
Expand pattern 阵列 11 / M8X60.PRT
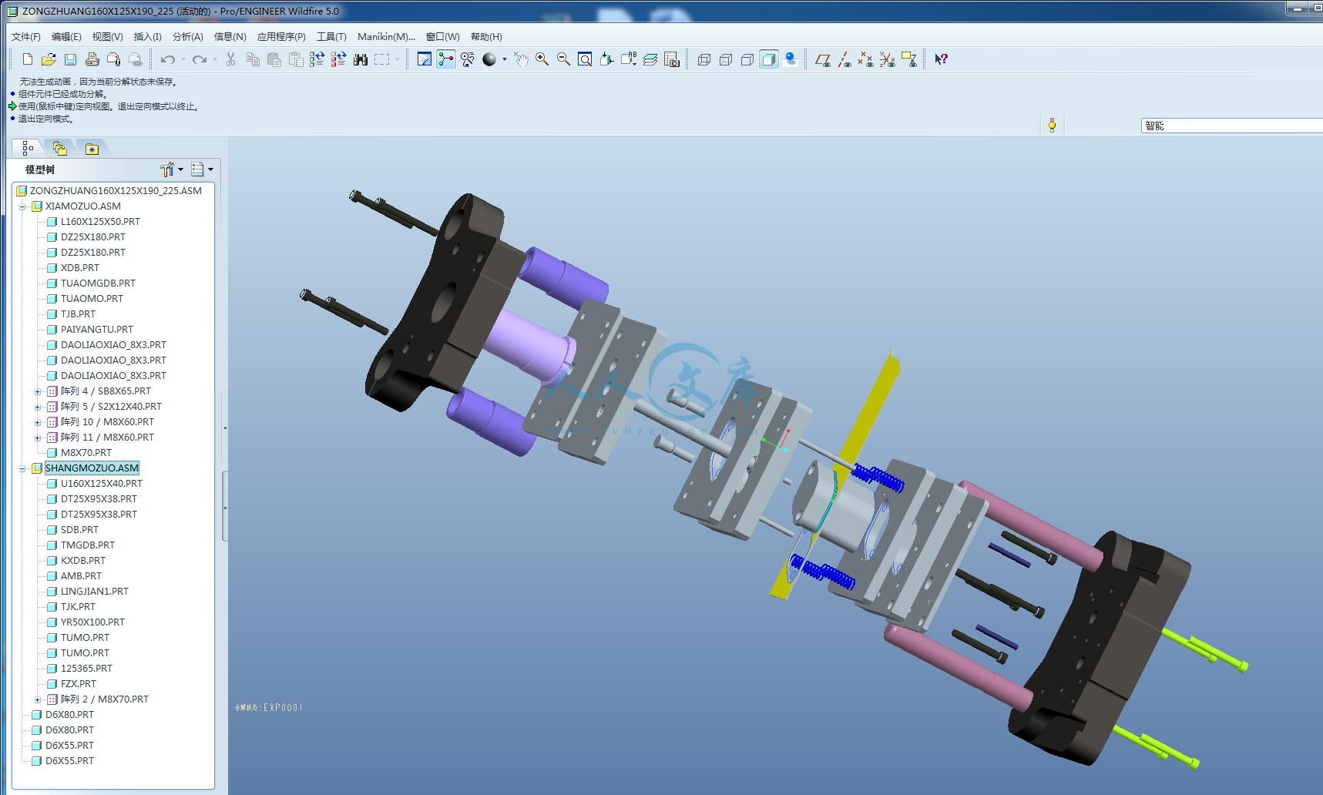(x=38, y=438)
